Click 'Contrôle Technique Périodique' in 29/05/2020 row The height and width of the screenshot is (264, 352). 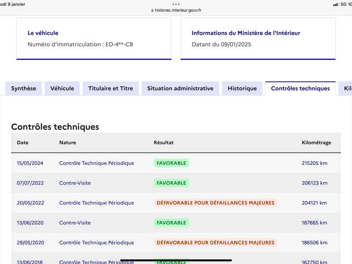tap(96, 243)
